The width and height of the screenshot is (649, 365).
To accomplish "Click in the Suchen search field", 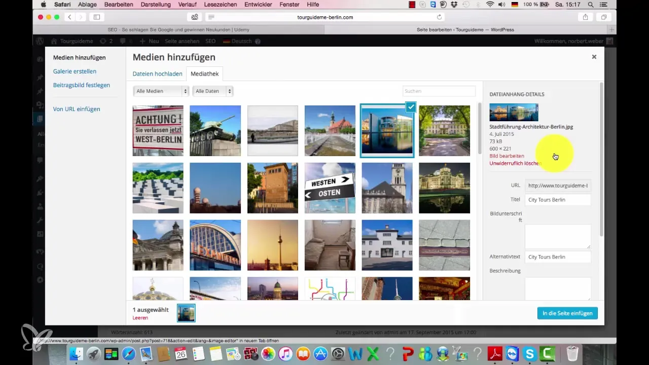I will click(439, 91).
